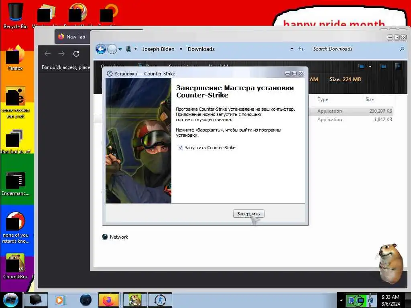Image resolution: width=411 pixels, height=308 pixels.
Task: Select the ChomikBox desktop icon
Action: [x=16, y=266]
